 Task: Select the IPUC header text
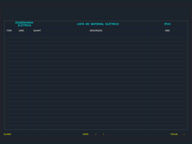167,24
